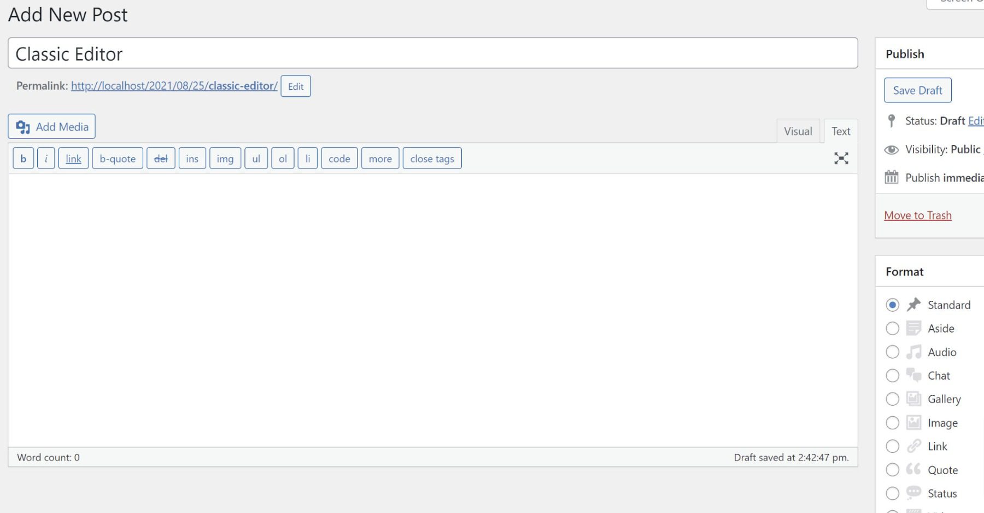
Task: Select the bold (b) quicktag
Action: (23, 158)
